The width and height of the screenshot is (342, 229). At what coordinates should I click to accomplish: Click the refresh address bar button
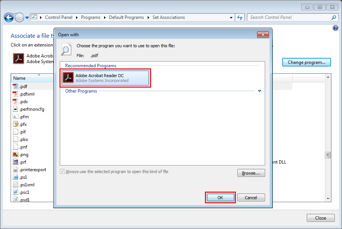[x=240, y=17]
